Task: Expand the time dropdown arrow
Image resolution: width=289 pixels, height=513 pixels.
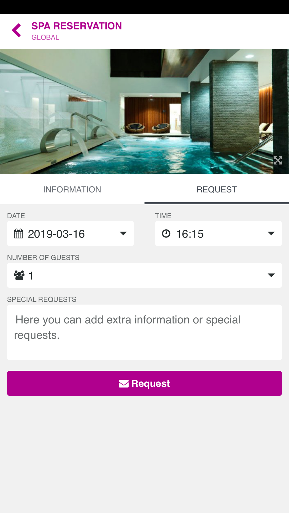Action: pos(271,233)
